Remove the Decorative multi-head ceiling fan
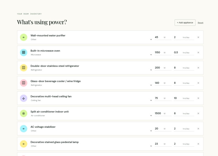The height and width of the screenshot is (156, 218). click(x=198, y=98)
